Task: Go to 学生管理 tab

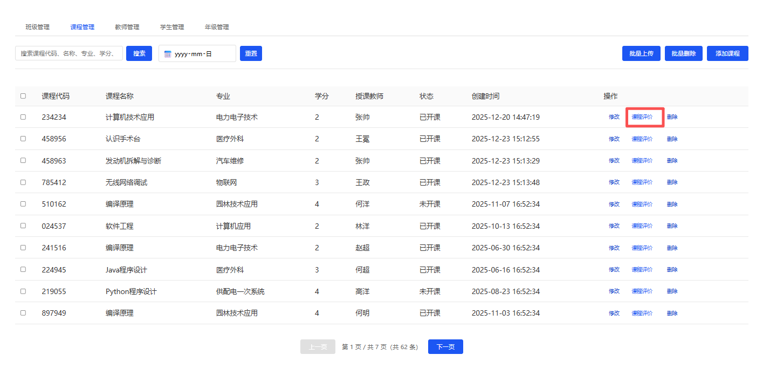Action: [172, 27]
